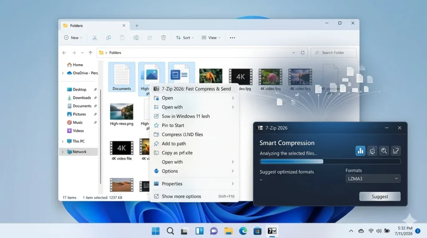
Task: Open taskbar Search
Action: [x=171, y=231]
